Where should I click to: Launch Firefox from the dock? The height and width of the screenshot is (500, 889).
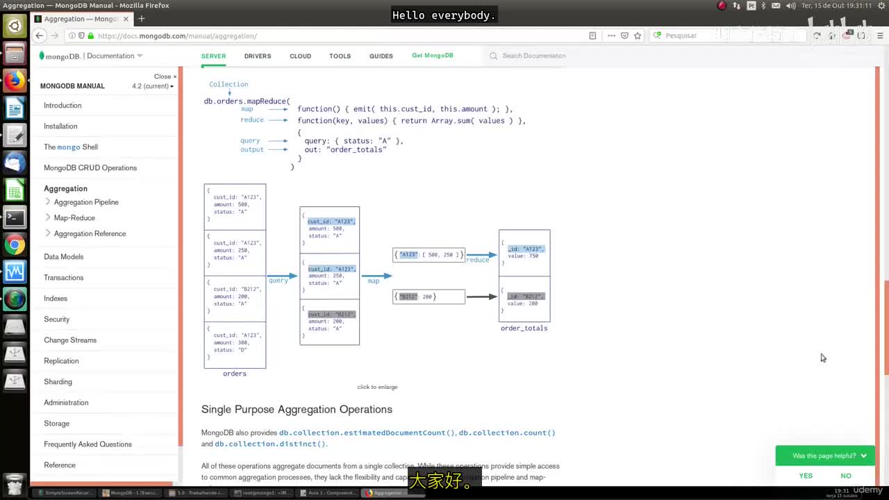(15, 81)
